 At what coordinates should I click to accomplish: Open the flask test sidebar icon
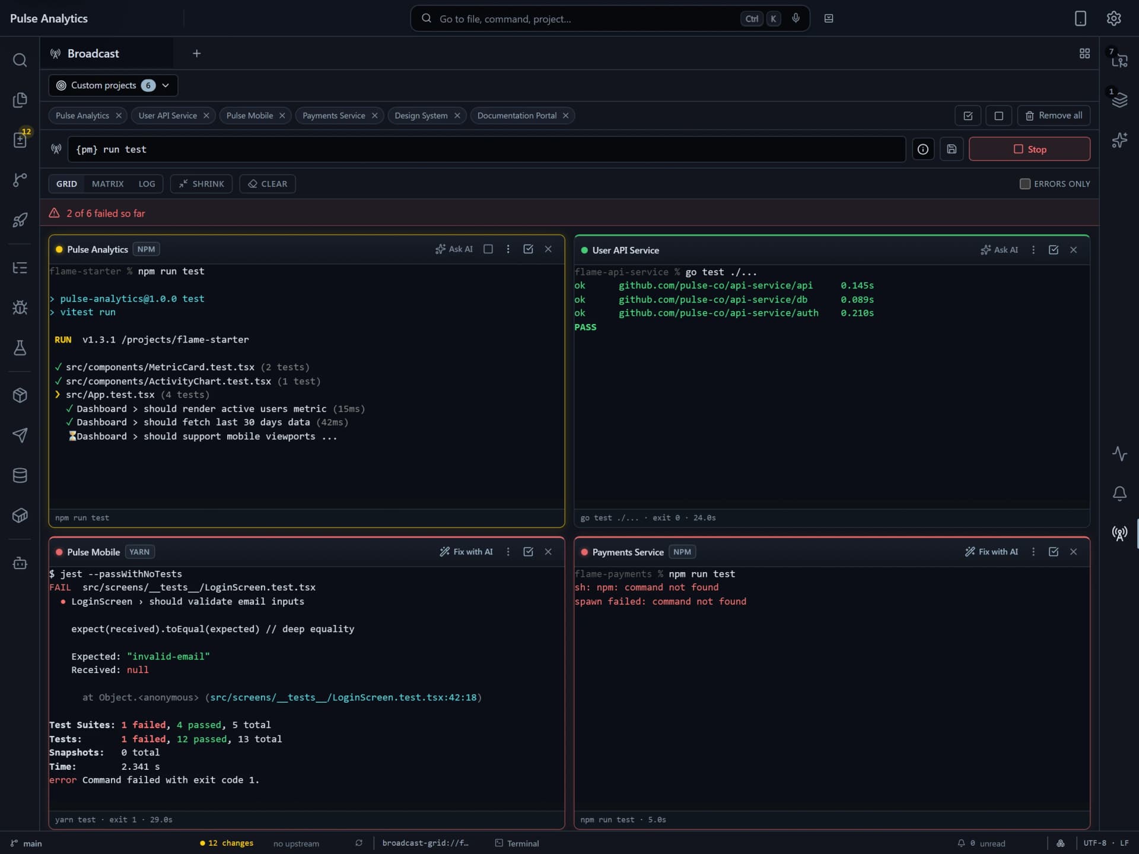(20, 348)
